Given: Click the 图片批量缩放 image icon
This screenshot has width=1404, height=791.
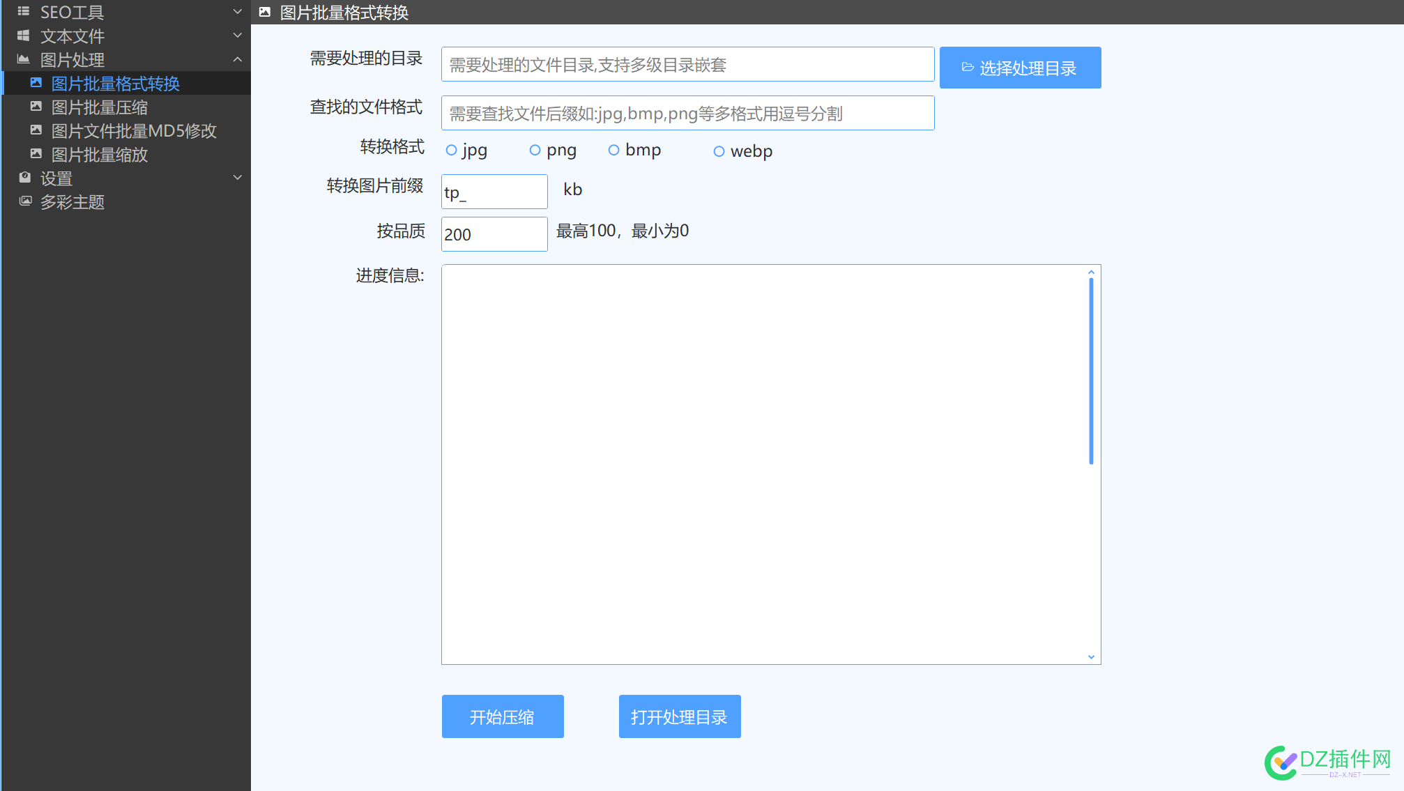Looking at the screenshot, I should [x=36, y=153].
